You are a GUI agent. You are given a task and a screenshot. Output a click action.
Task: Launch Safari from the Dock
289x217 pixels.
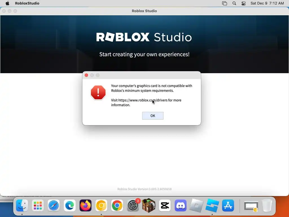54,205
